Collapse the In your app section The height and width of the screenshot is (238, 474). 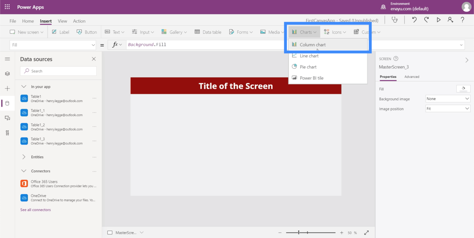24,86
